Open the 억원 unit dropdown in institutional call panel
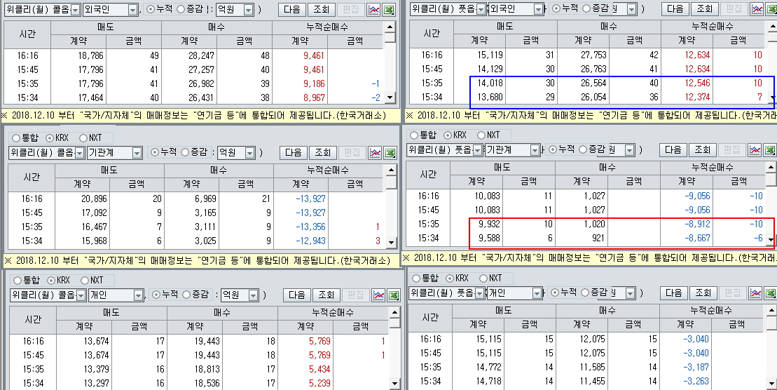The width and height of the screenshot is (777, 390). coord(249,153)
